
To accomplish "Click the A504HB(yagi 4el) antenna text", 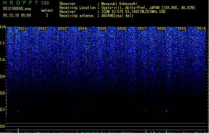I will [117, 16].
